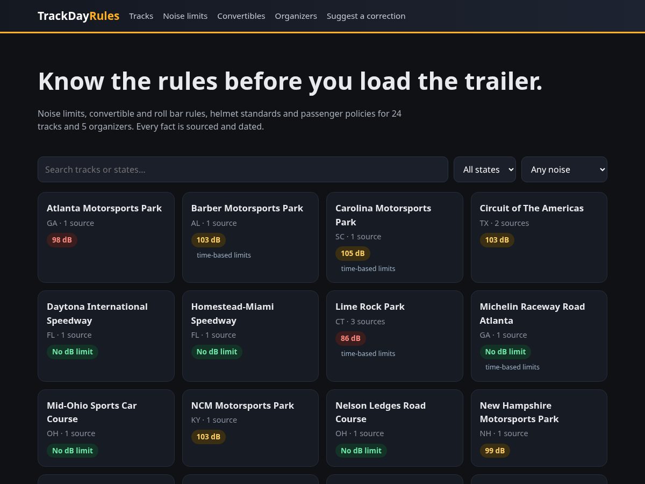The height and width of the screenshot is (484, 645).
Task: Open Suggest a correction link
Action: pos(366,16)
